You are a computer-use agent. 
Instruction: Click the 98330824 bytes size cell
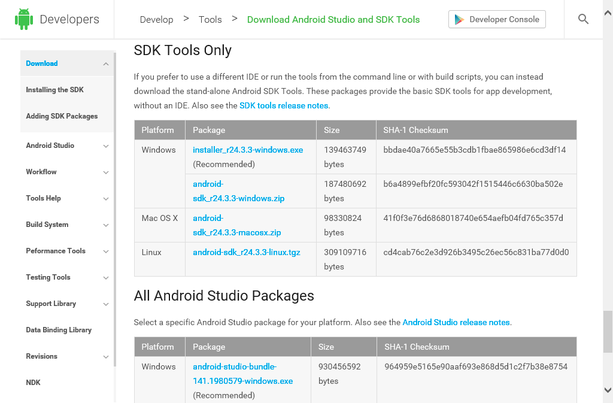click(346, 225)
